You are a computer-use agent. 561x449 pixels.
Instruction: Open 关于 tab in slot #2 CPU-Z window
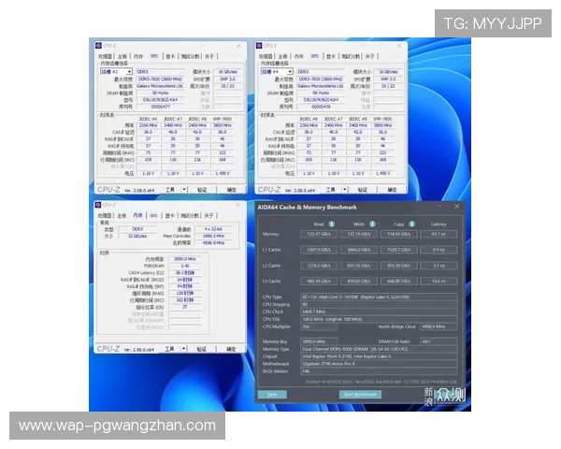tap(209, 56)
